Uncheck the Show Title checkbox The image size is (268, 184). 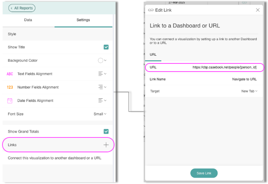click(106, 47)
